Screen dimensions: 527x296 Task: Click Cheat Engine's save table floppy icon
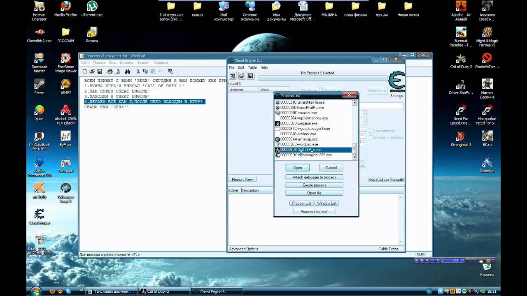[251, 76]
